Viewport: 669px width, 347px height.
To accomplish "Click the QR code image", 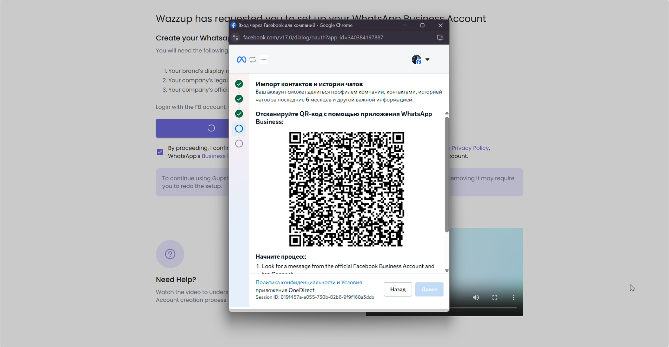I will pos(347,189).
